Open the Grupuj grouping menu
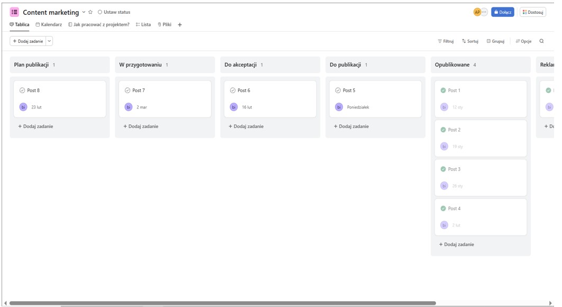The height and width of the screenshot is (307, 562). point(495,41)
